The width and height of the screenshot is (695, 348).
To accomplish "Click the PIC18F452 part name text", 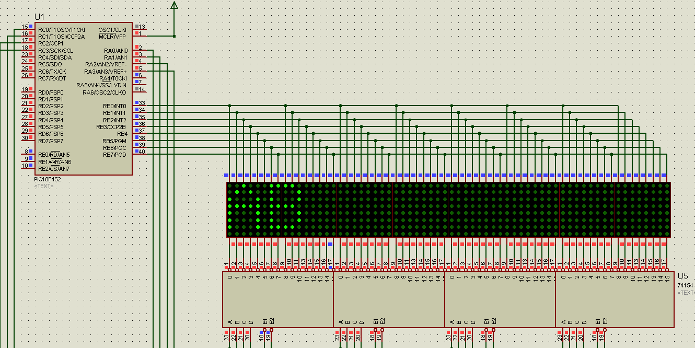I will [48, 179].
